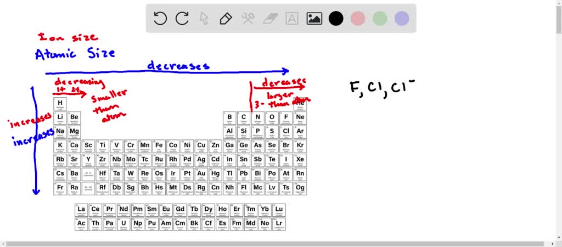The height and width of the screenshot is (247, 562).
Task: Click the Hydrogen (H) element cell
Action: (x=60, y=104)
